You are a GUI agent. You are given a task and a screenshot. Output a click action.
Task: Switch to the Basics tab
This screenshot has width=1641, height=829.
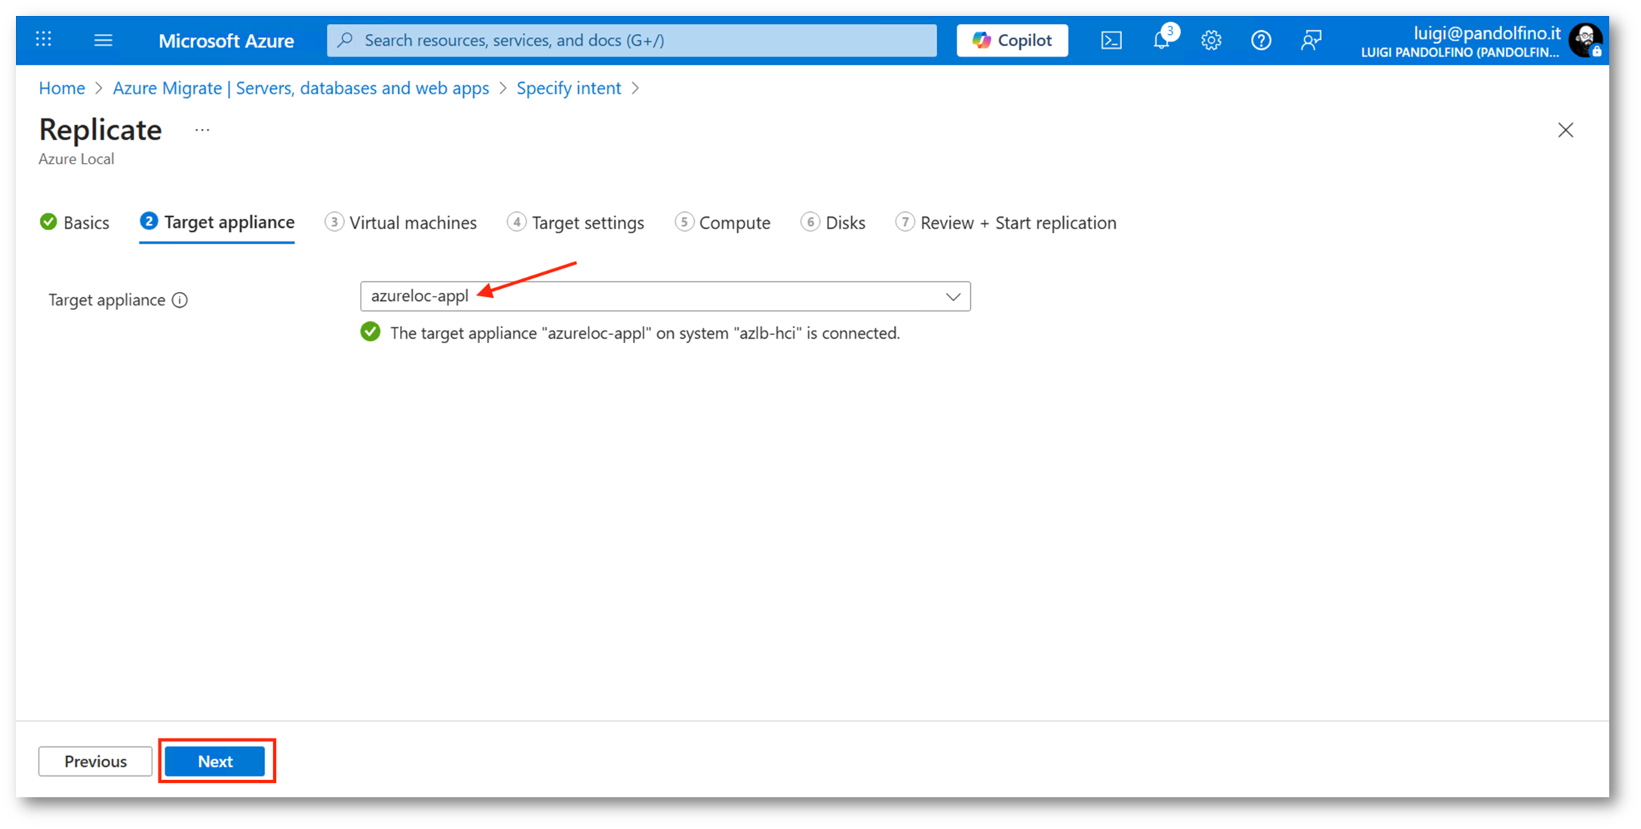pyautogui.click(x=75, y=223)
